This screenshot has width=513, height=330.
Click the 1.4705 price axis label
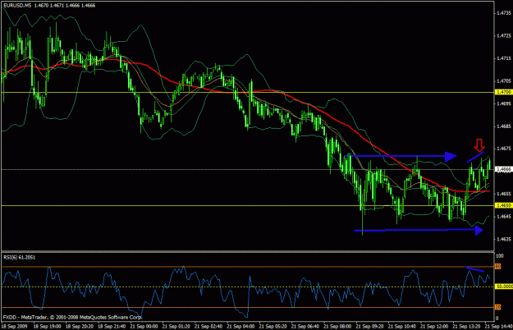point(504,81)
